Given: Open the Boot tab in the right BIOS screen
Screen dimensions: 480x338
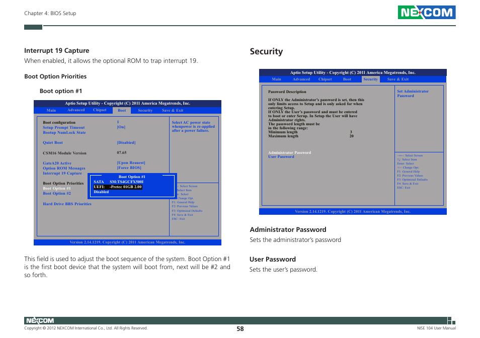Looking at the screenshot, I should pos(347,79).
